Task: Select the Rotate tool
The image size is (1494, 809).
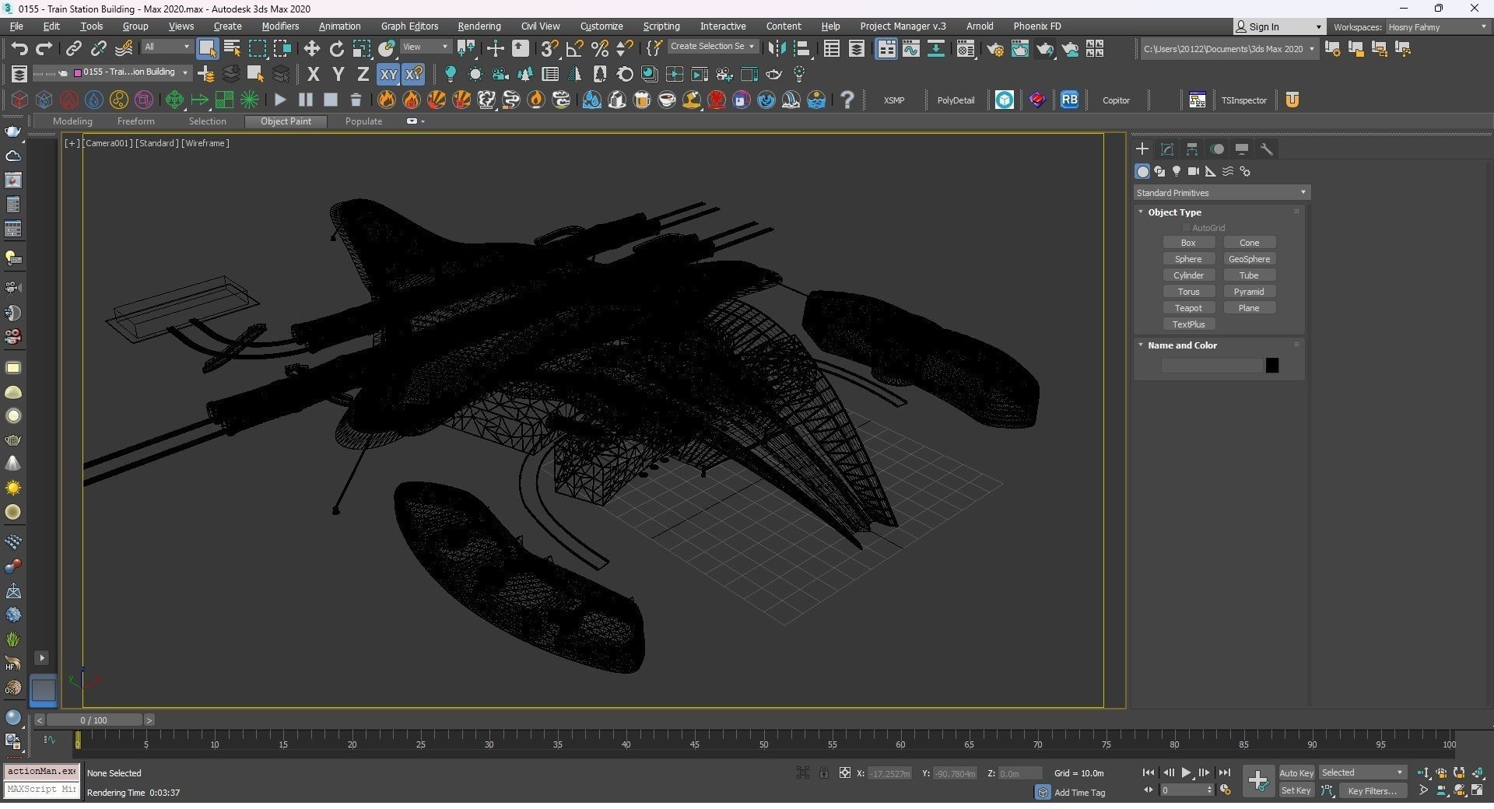Action: (336, 49)
